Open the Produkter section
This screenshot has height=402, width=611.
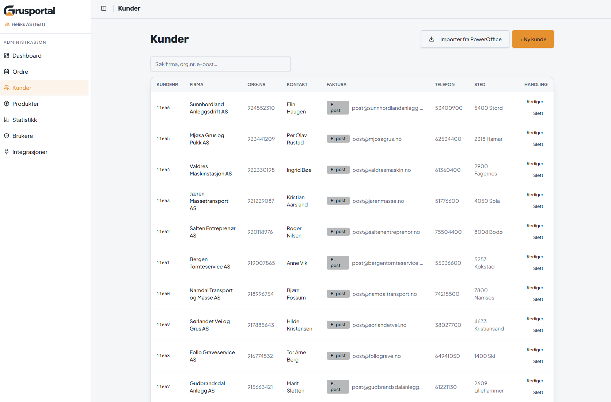(44, 104)
